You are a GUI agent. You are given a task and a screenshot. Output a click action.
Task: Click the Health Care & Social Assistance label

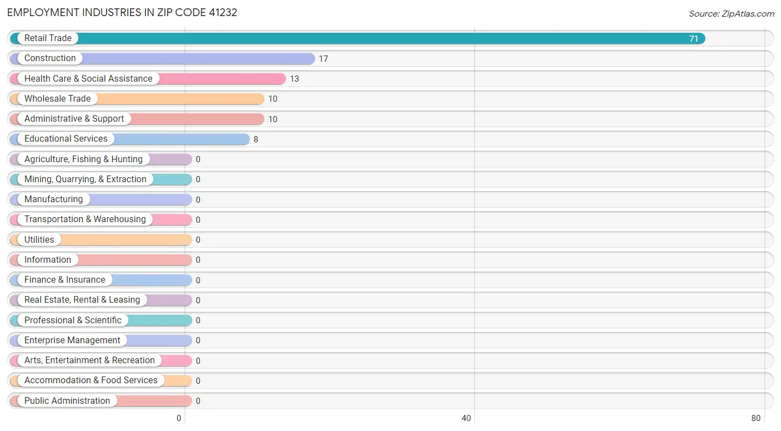click(x=88, y=79)
